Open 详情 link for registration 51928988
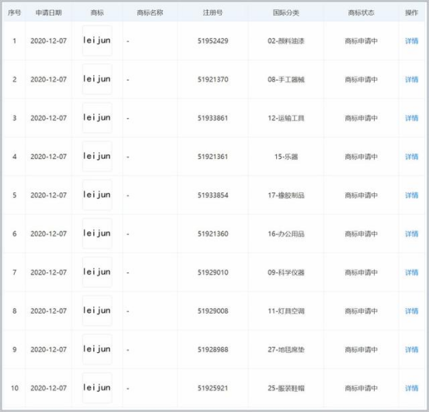Image resolution: width=429 pixels, height=412 pixels. pyautogui.click(x=411, y=350)
